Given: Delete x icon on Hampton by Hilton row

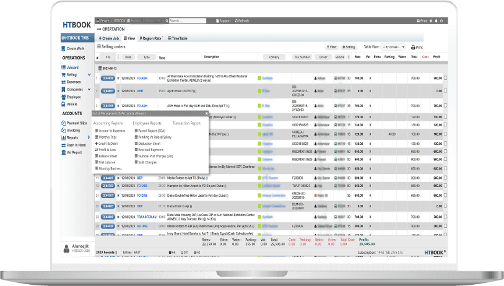Looking at the screenshot, I should [x=118, y=186].
